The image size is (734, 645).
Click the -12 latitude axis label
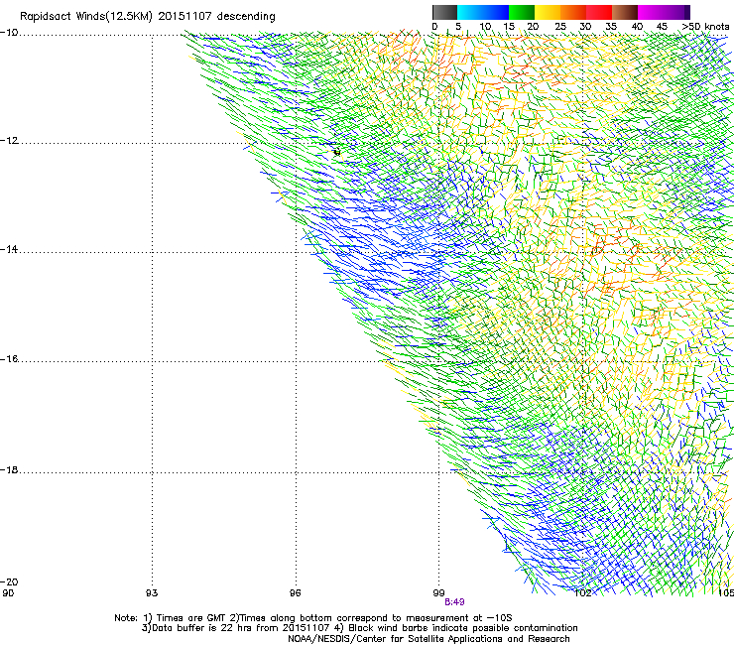point(9,141)
